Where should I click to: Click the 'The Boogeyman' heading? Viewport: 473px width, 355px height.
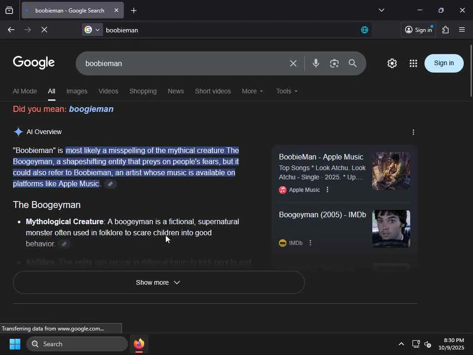(x=47, y=205)
